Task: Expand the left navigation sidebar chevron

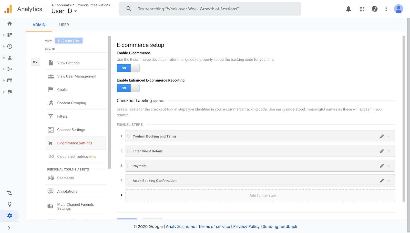Action: coord(9,228)
